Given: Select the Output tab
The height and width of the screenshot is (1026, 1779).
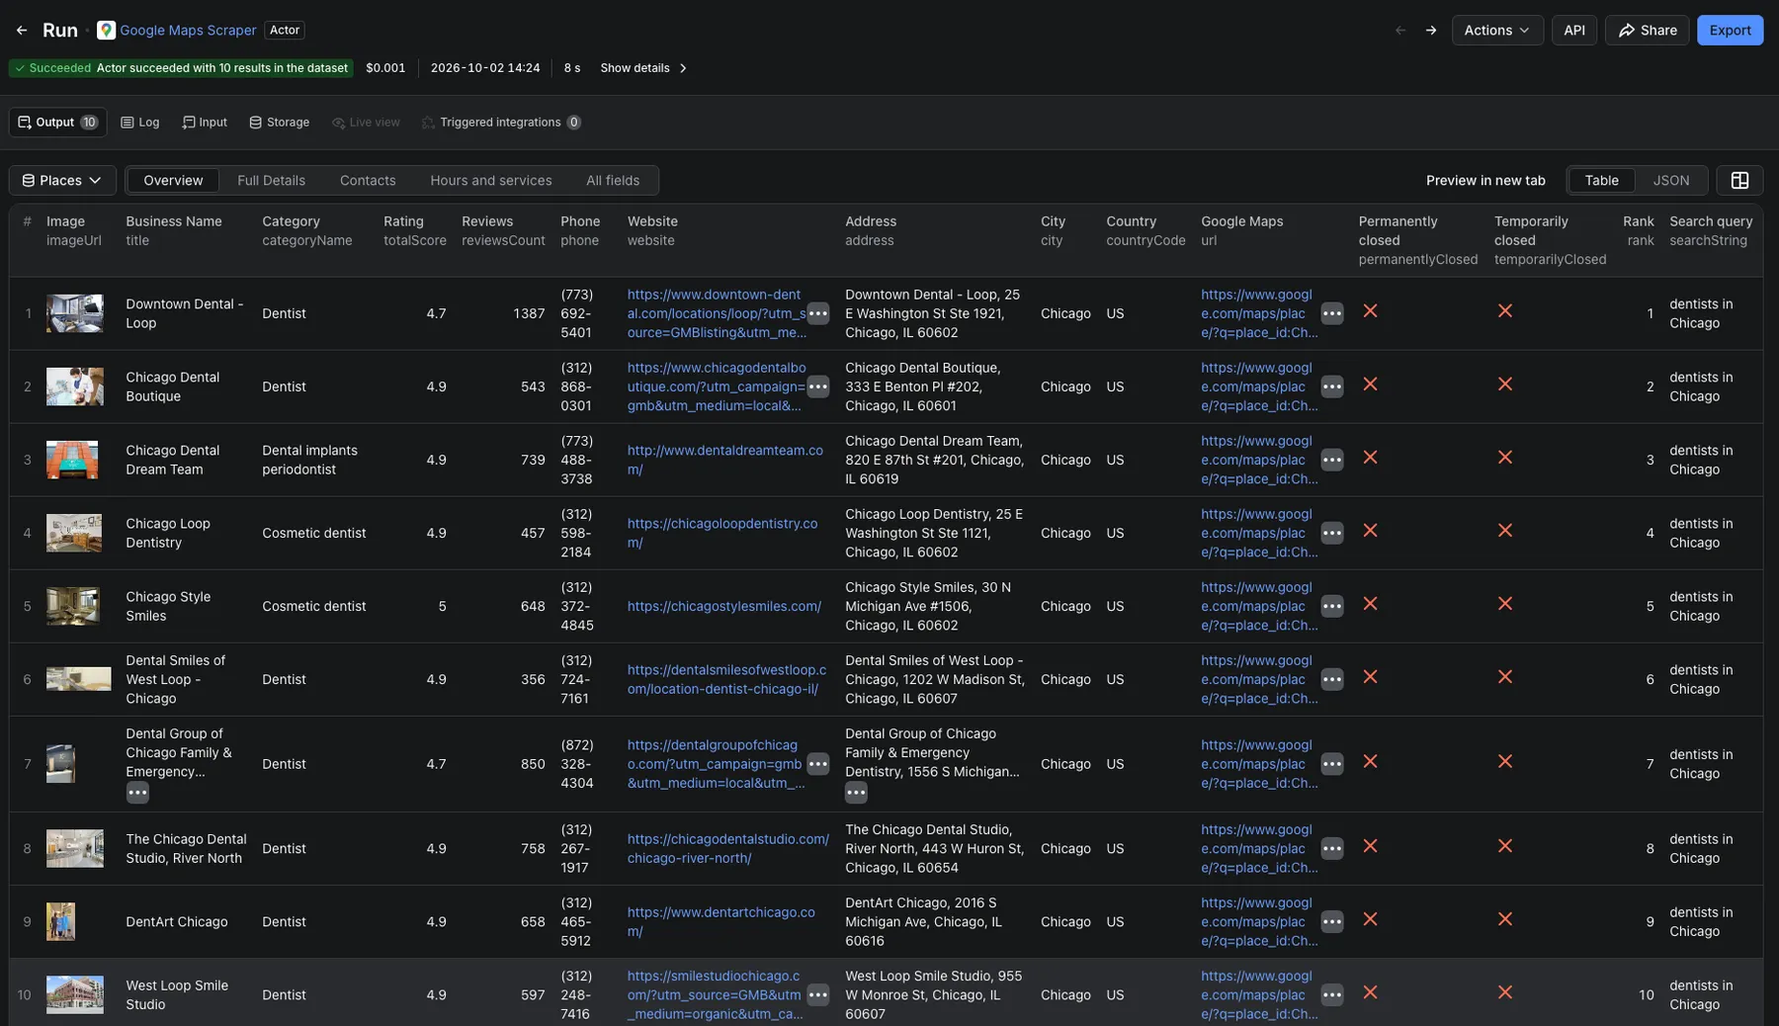Looking at the screenshot, I should (x=57, y=123).
